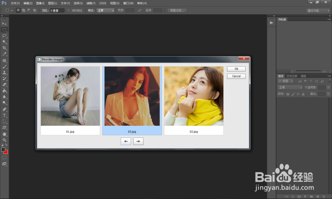Select the Crop tool
The image size is (332, 199).
(x=4, y=48)
